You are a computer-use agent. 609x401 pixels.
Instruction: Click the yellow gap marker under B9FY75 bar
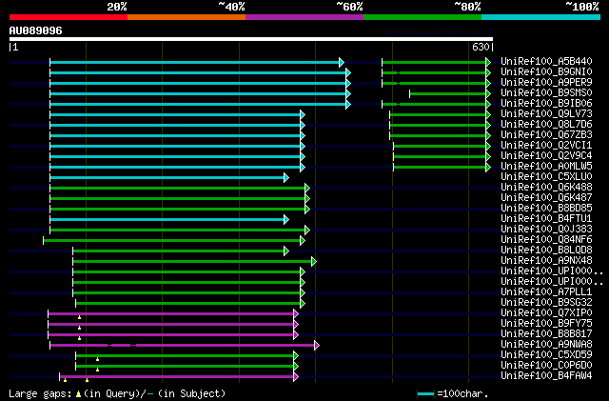pos(79,329)
